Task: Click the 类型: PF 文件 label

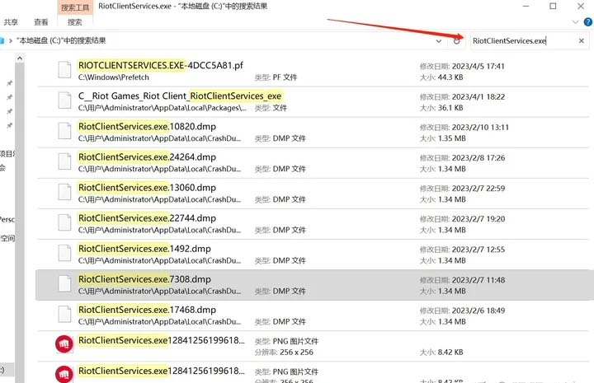Action: [x=276, y=77]
